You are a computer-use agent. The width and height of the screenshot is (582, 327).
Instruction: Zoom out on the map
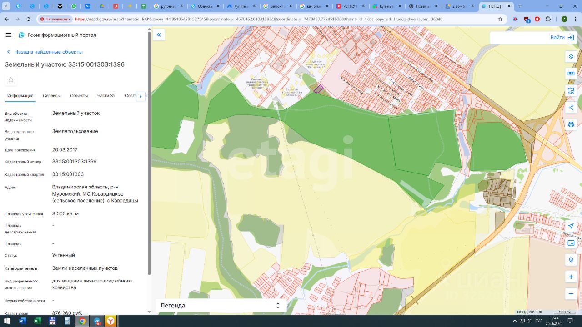click(571, 294)
